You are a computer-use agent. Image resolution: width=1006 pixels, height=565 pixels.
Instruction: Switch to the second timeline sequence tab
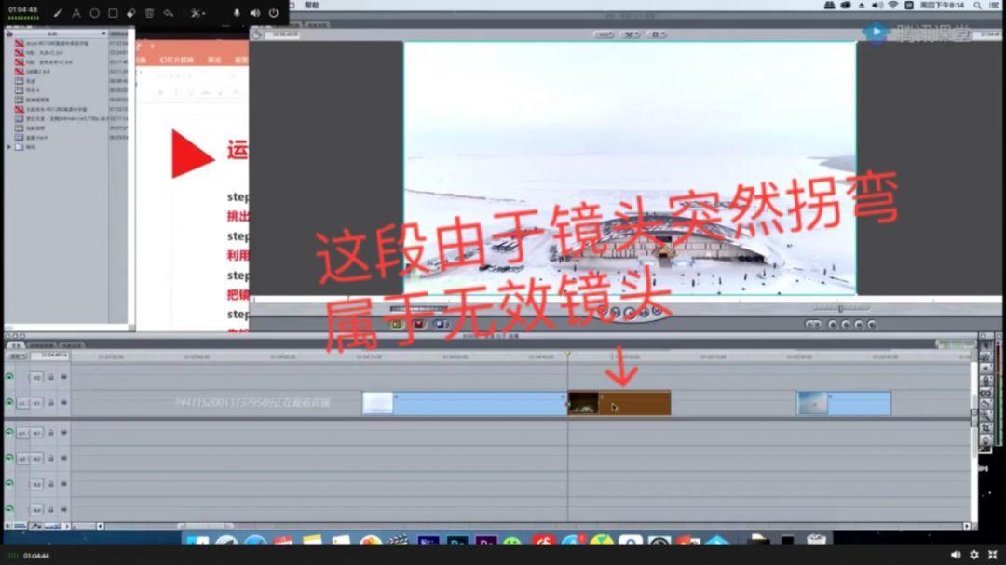[42, 345]
